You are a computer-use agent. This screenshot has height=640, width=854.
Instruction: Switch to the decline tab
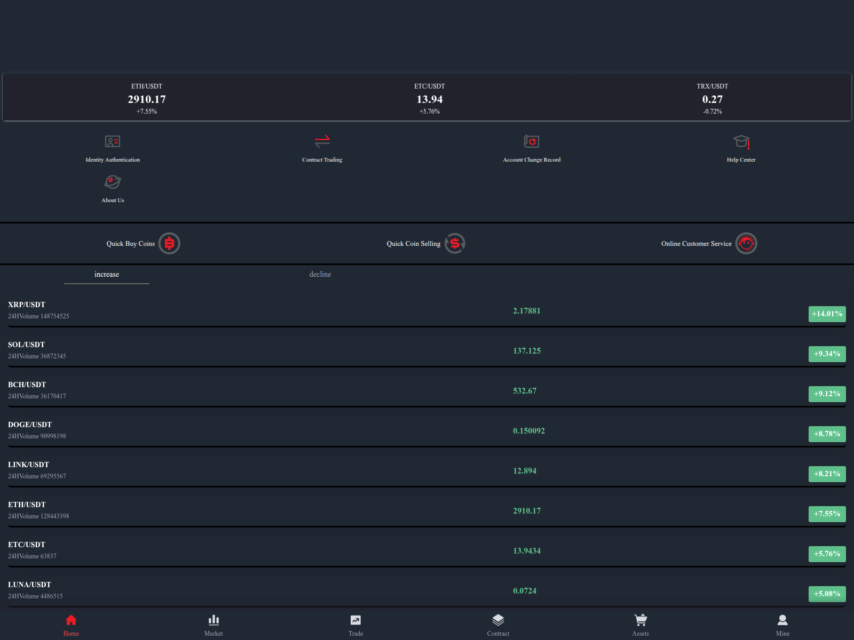coord(320,274)
